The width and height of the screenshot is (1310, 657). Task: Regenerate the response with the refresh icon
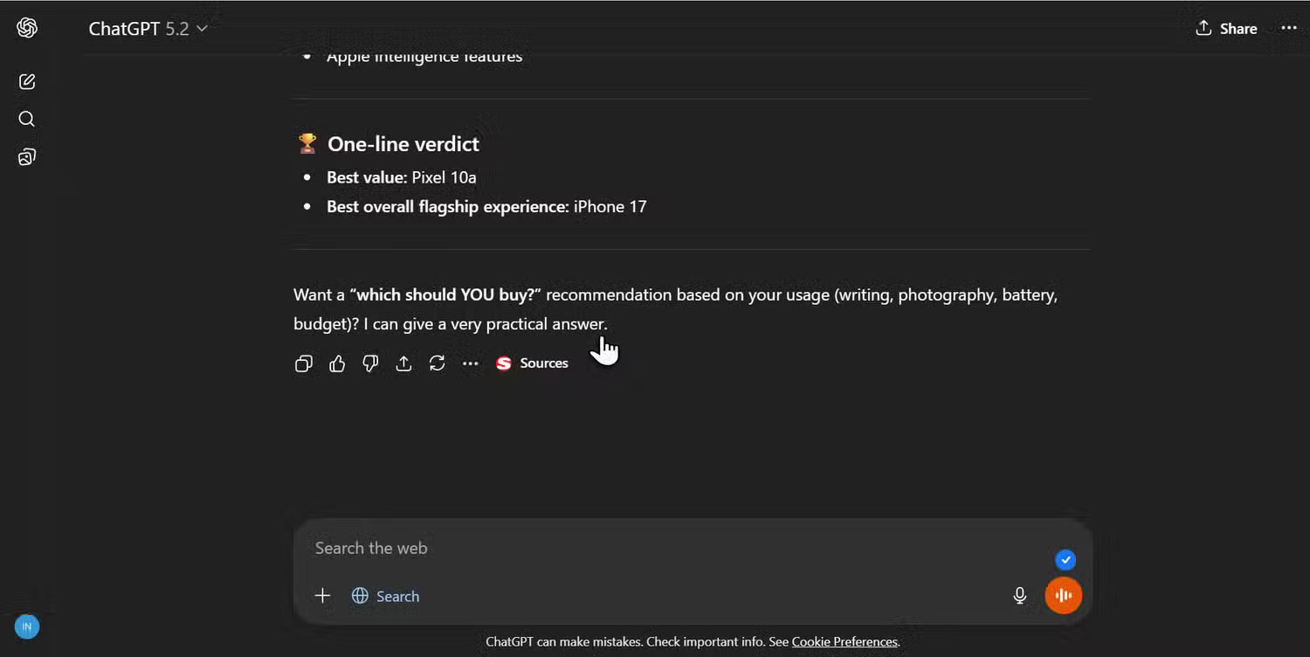pyautogui.click(x=437, y=363)
